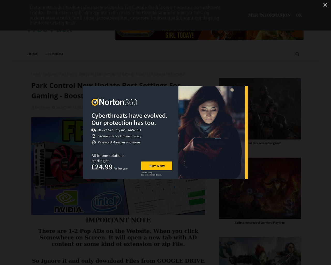
Task: Click the 'Cyberthreats have evolved.' ad headline
Action: click(x=129, y=116)
